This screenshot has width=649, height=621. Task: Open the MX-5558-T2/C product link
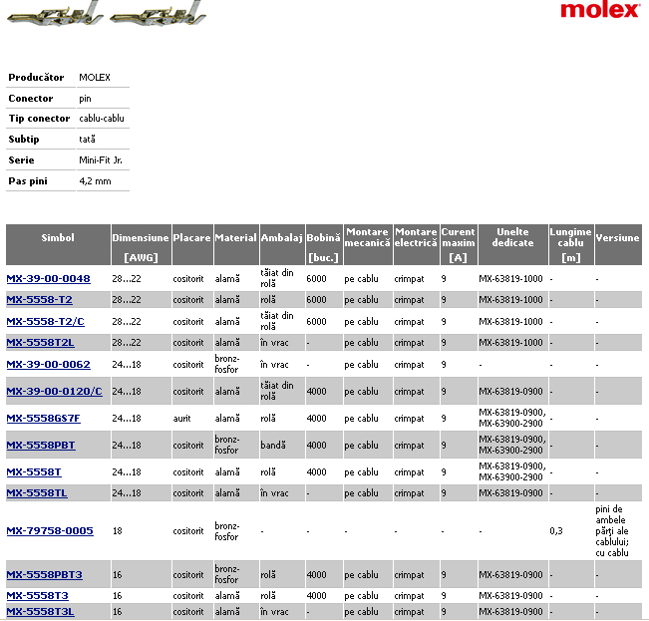46,321
